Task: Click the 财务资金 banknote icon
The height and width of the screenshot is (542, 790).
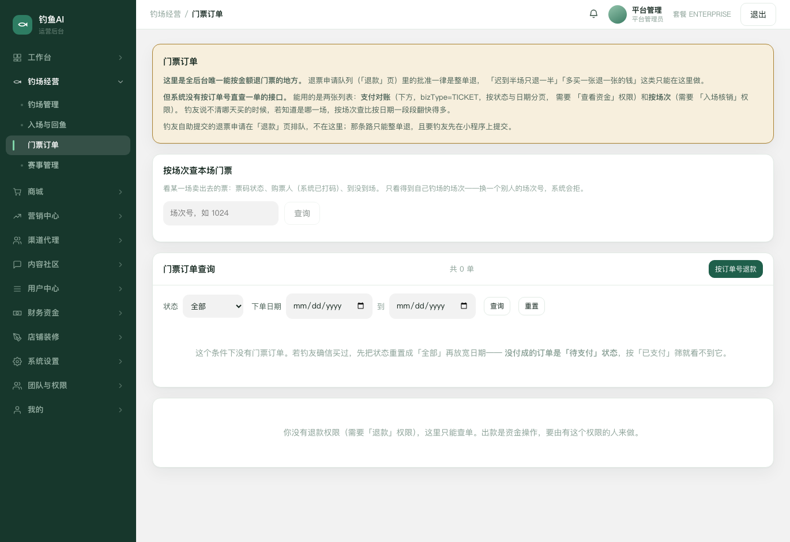Action: click(17, 313)
